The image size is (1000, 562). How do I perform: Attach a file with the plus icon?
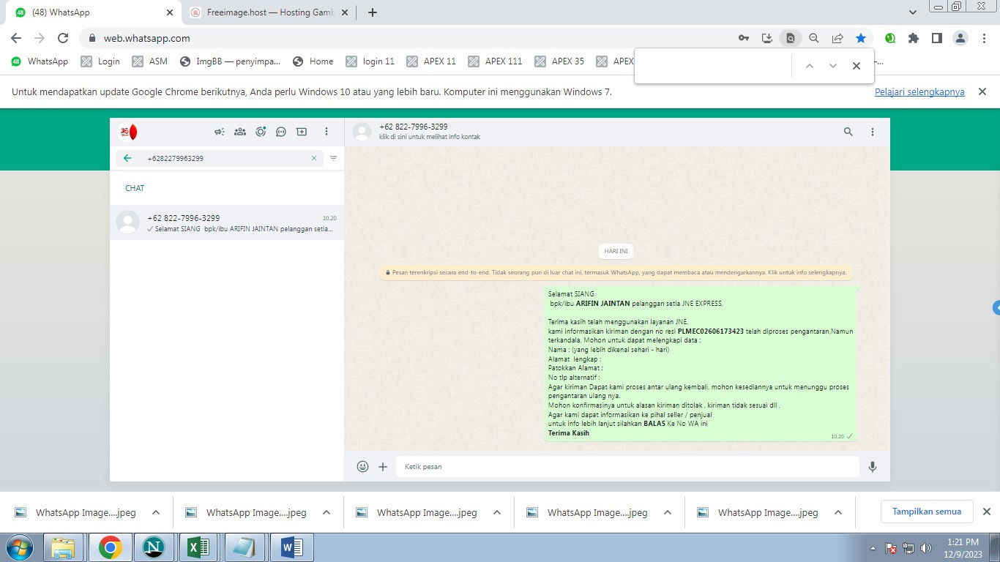click(383, 466)
